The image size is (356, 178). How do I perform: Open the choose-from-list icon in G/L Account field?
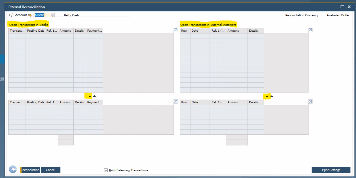pyautogui.click(x=53, y=15)
